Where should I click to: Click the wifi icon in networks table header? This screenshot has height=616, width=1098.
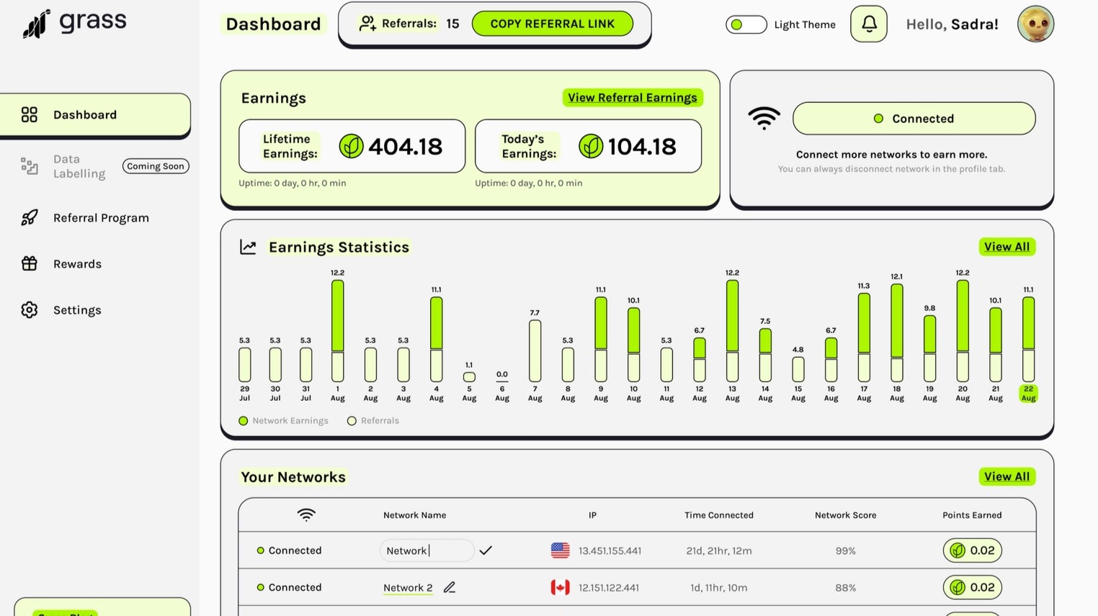click(x=306, y=515)
